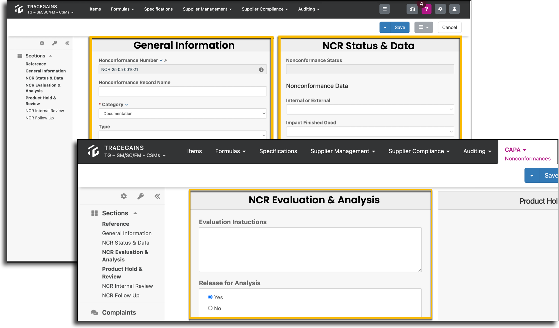Click the Sections grid icon in the front window

coord(94,213)
